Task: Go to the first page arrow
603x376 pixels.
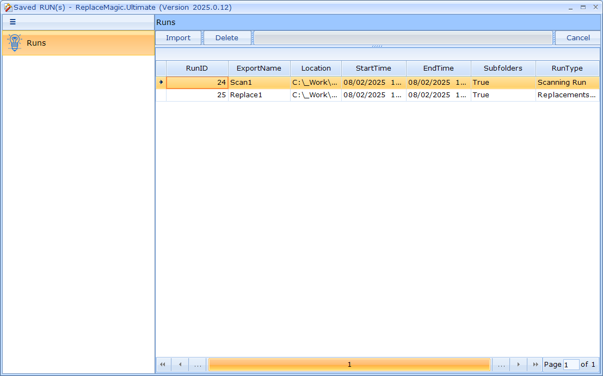Action: [x=163, y=365]
